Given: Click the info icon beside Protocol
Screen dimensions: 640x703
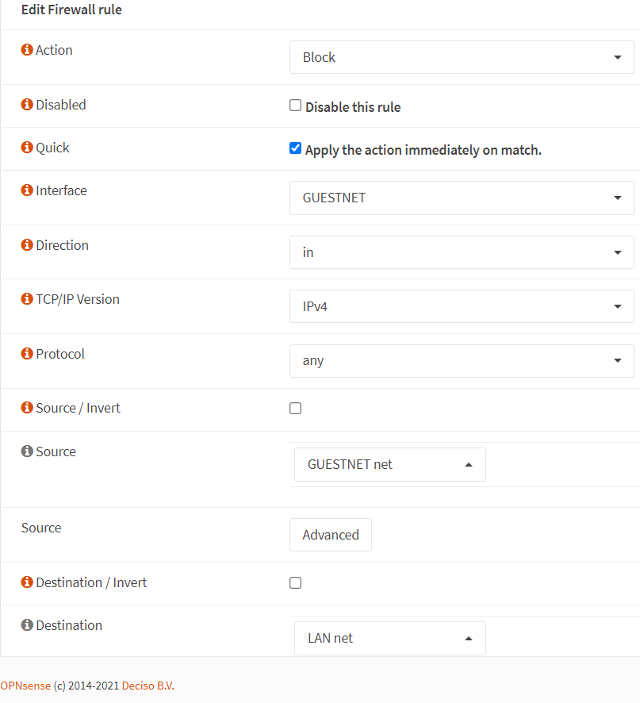Looking at the screenshot, I should (x=27, y=354).
